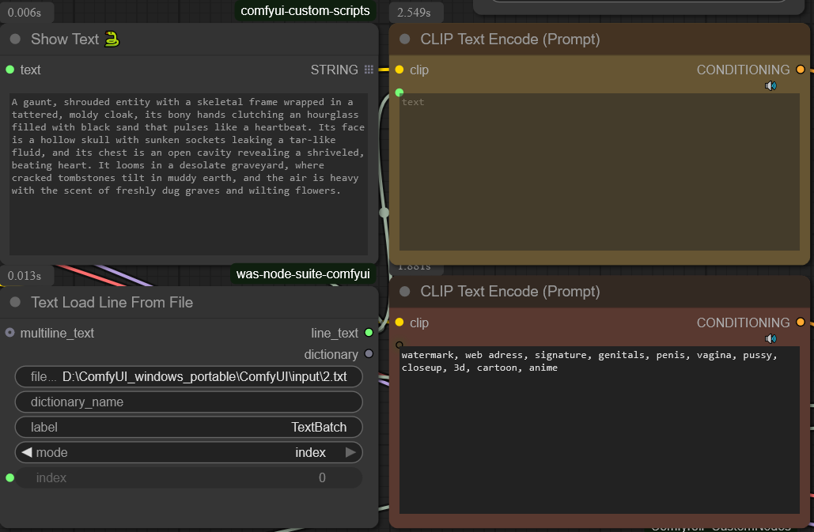Click the dictionary output connector dot
The height and width of the screenshot is (532, 814).
pyautogui.click(x=369, y=354)
